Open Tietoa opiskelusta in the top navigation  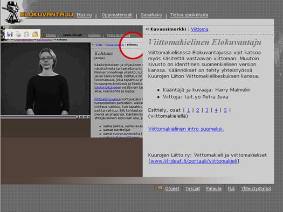[x=189, y=15]
